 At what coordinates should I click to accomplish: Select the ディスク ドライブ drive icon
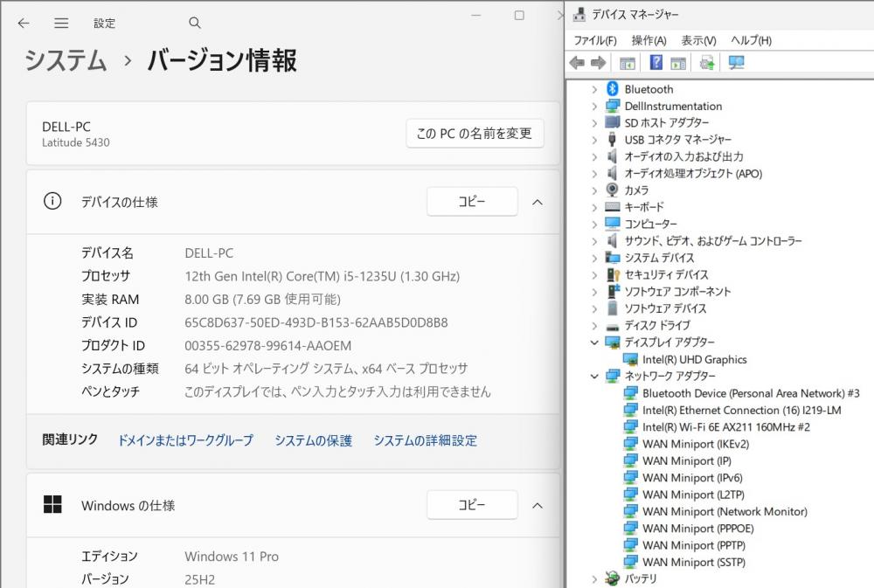click(613, 326)
